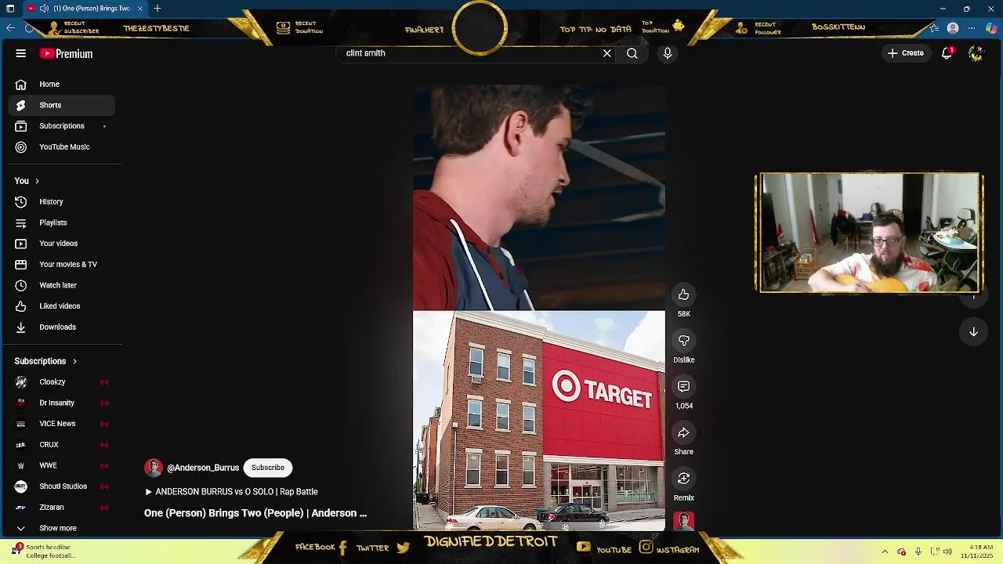1003x564 pixels.
Task: Select the One (Person) Brings Two browser tab
Action: click(85, 9)
